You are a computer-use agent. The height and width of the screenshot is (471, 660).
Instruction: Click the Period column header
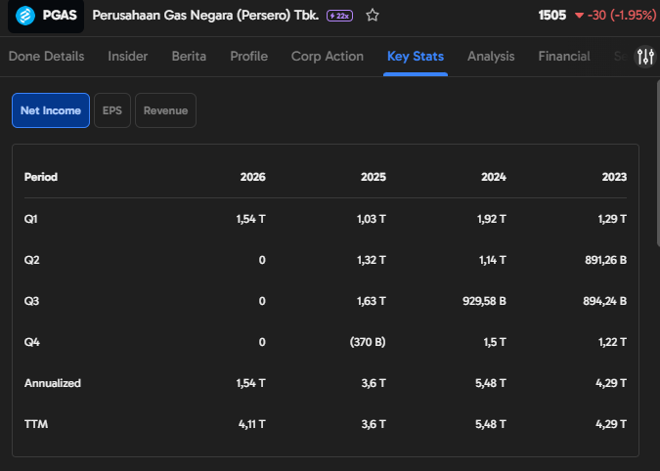tap(41, 177)
